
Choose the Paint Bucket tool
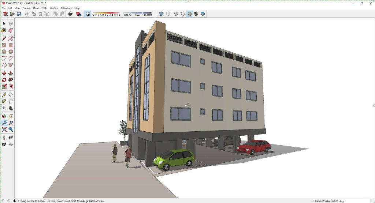(x=4, y=30)
